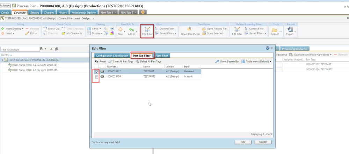
Task: Collapse TESTPROCESSPLAN3 tree node
Action: (2, 60)
